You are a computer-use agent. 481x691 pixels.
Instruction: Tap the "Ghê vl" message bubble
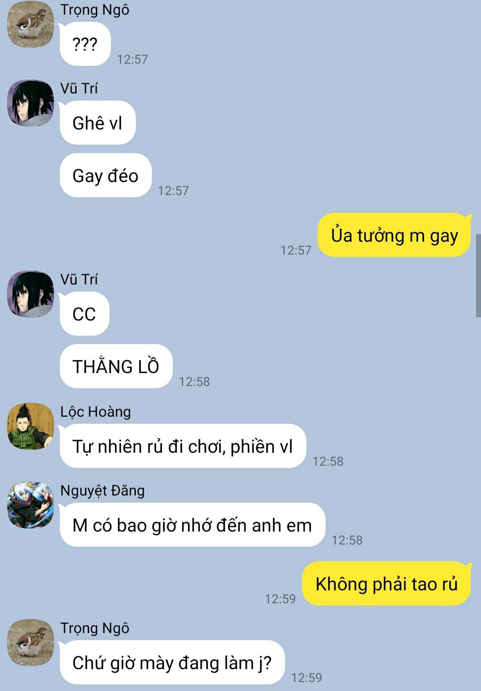98,123
